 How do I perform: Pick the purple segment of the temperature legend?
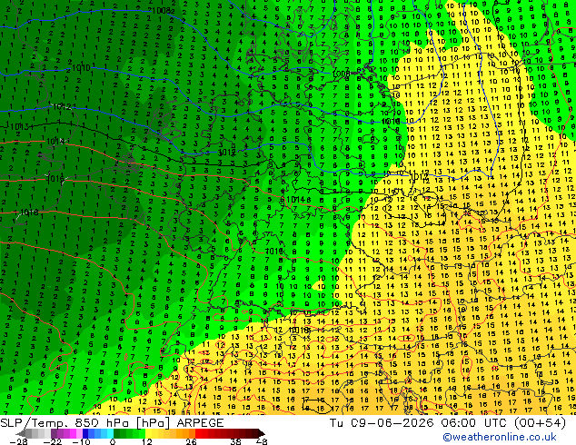pyautogui.click(x=66, y=433)
